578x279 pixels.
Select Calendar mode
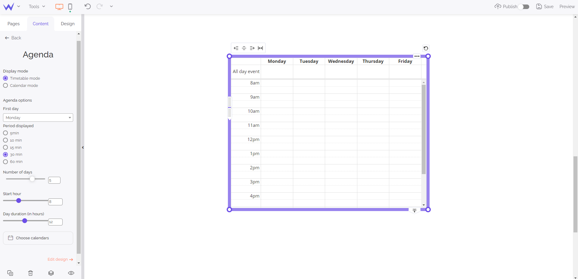pos(5,85)
